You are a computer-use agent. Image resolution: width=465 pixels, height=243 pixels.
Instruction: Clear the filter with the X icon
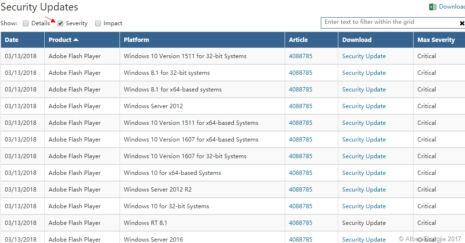tap(462, 23)
